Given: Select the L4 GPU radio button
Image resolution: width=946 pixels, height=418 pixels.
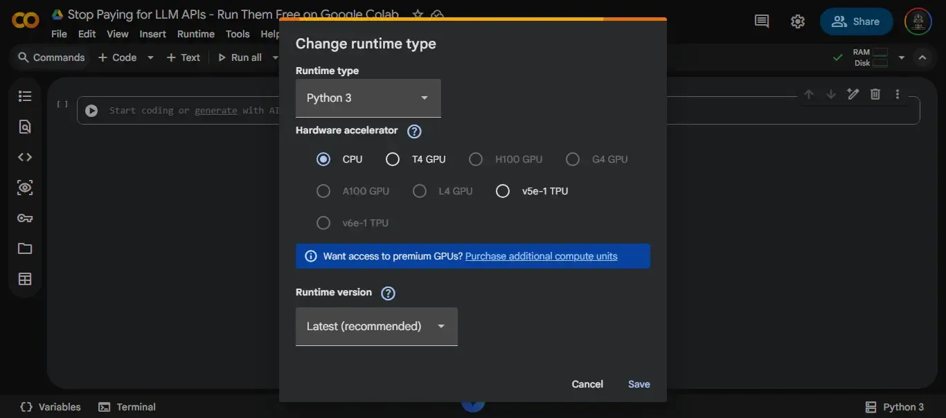Looking at the screenshot, I should pos(420,191).
